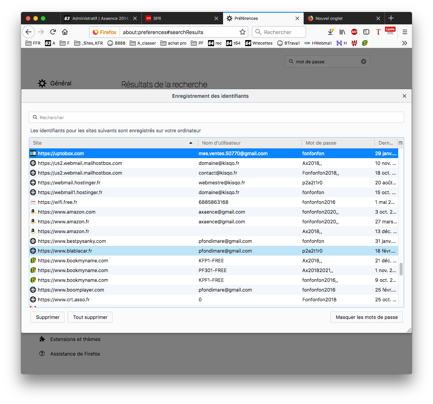Screen dimensions: 433x404
Task: Open the 8888 bookmark
Action: pyautogui.click(x=116, y=43)
